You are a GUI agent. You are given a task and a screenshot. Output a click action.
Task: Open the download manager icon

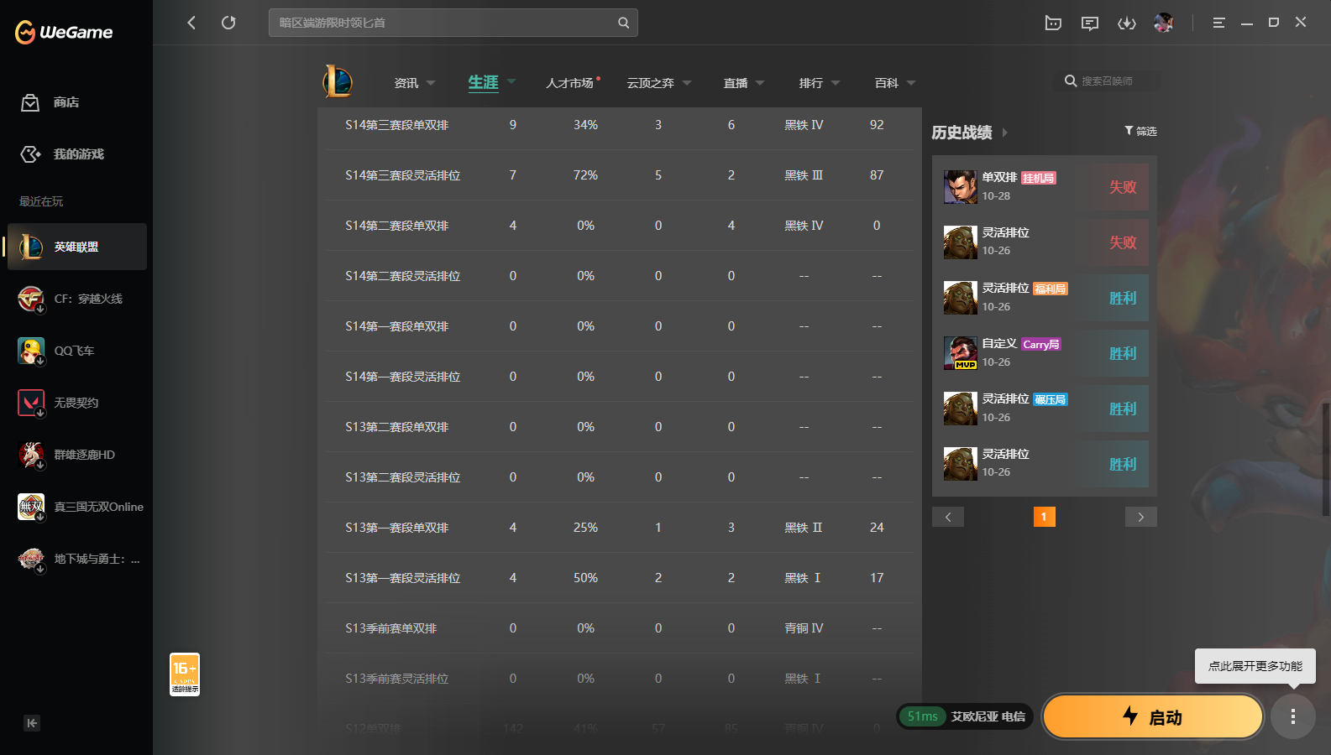pyautogui.click(x=1127, y=23)
